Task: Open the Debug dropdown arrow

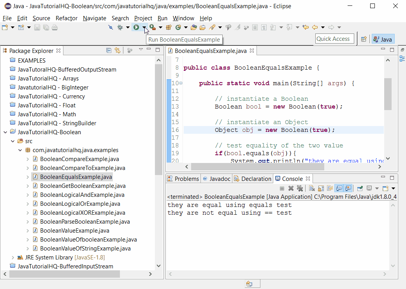Action: (x=128, y=27)
